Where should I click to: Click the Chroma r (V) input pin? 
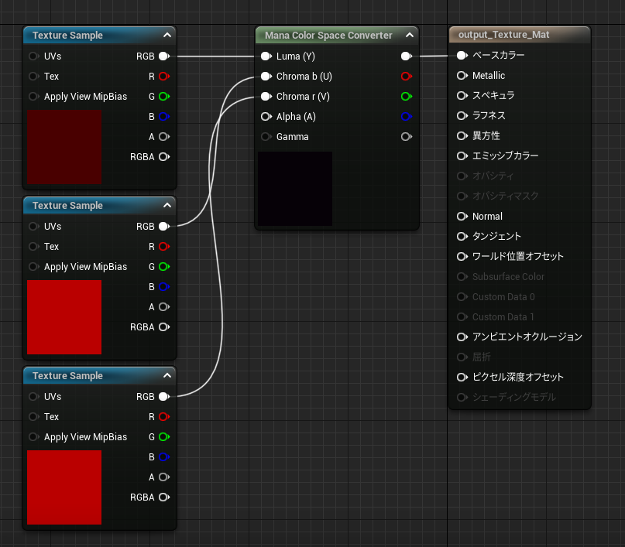point(266,97)
